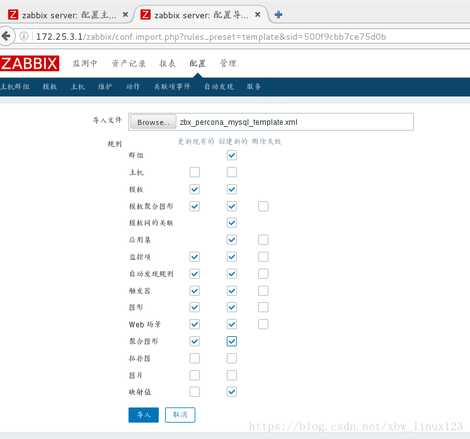Uncheck 模板聚合图形 update existing checkbox
The width and height of the screenshot is (470, 439).
[x=195, y=206]
